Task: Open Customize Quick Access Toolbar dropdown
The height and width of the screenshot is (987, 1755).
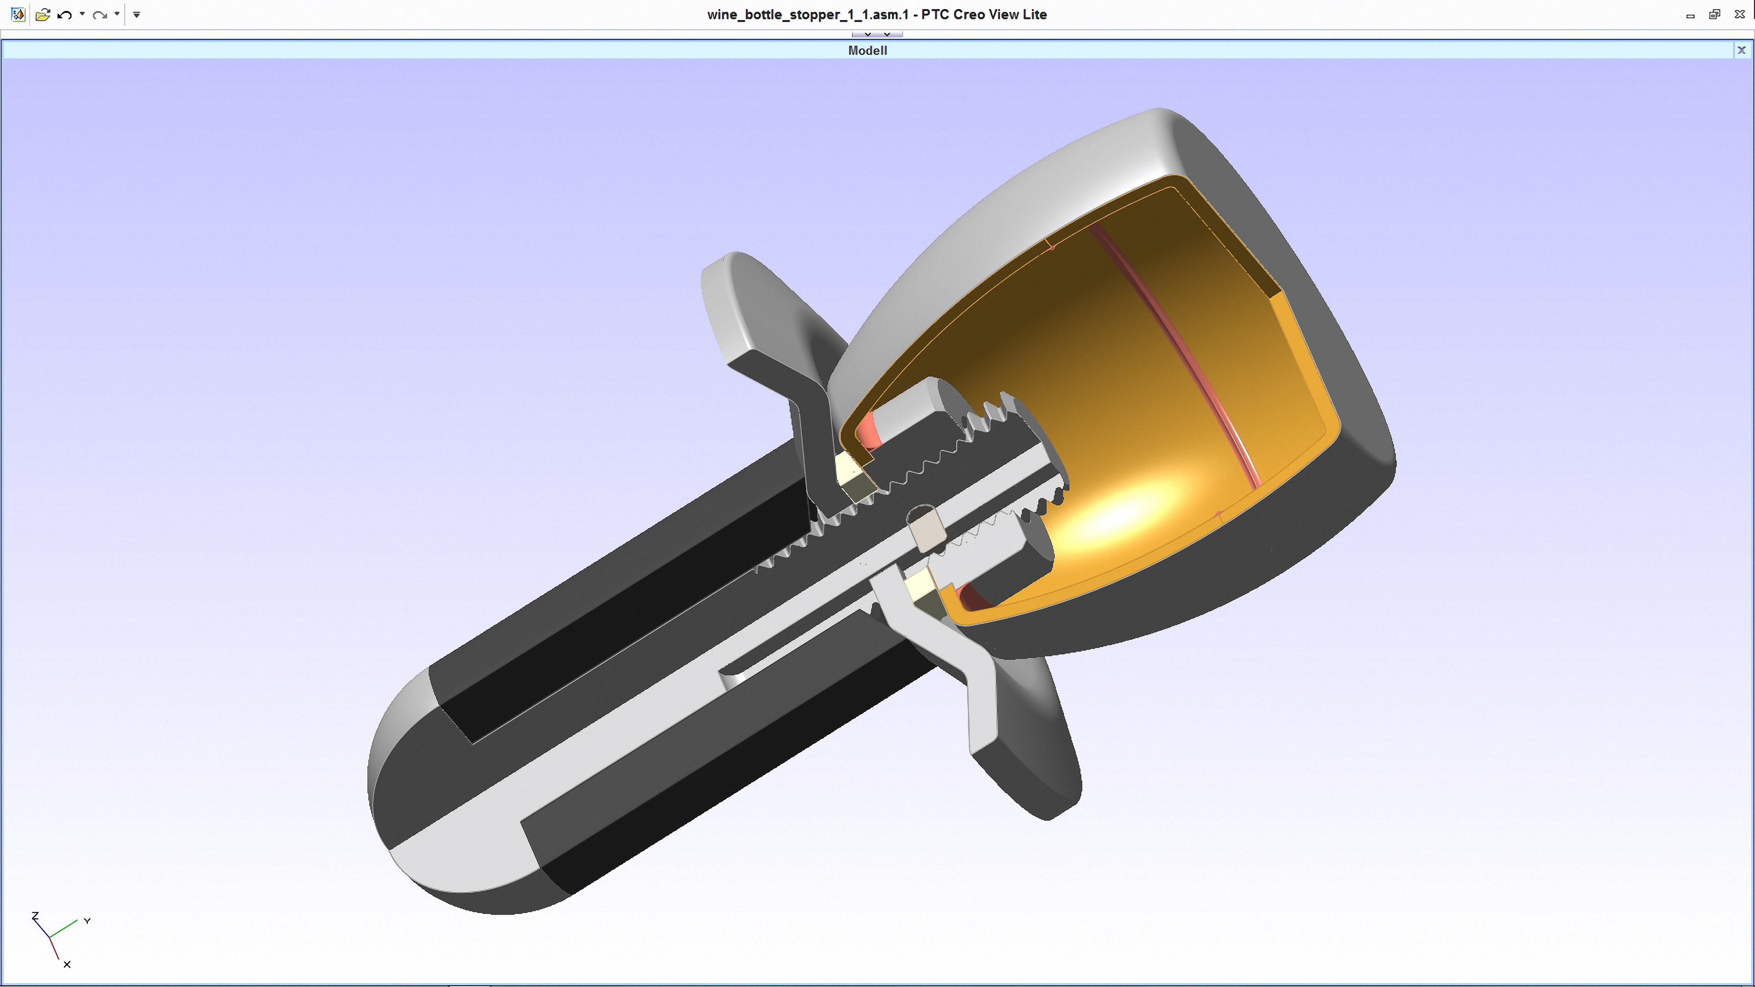Action: [136, 14]
